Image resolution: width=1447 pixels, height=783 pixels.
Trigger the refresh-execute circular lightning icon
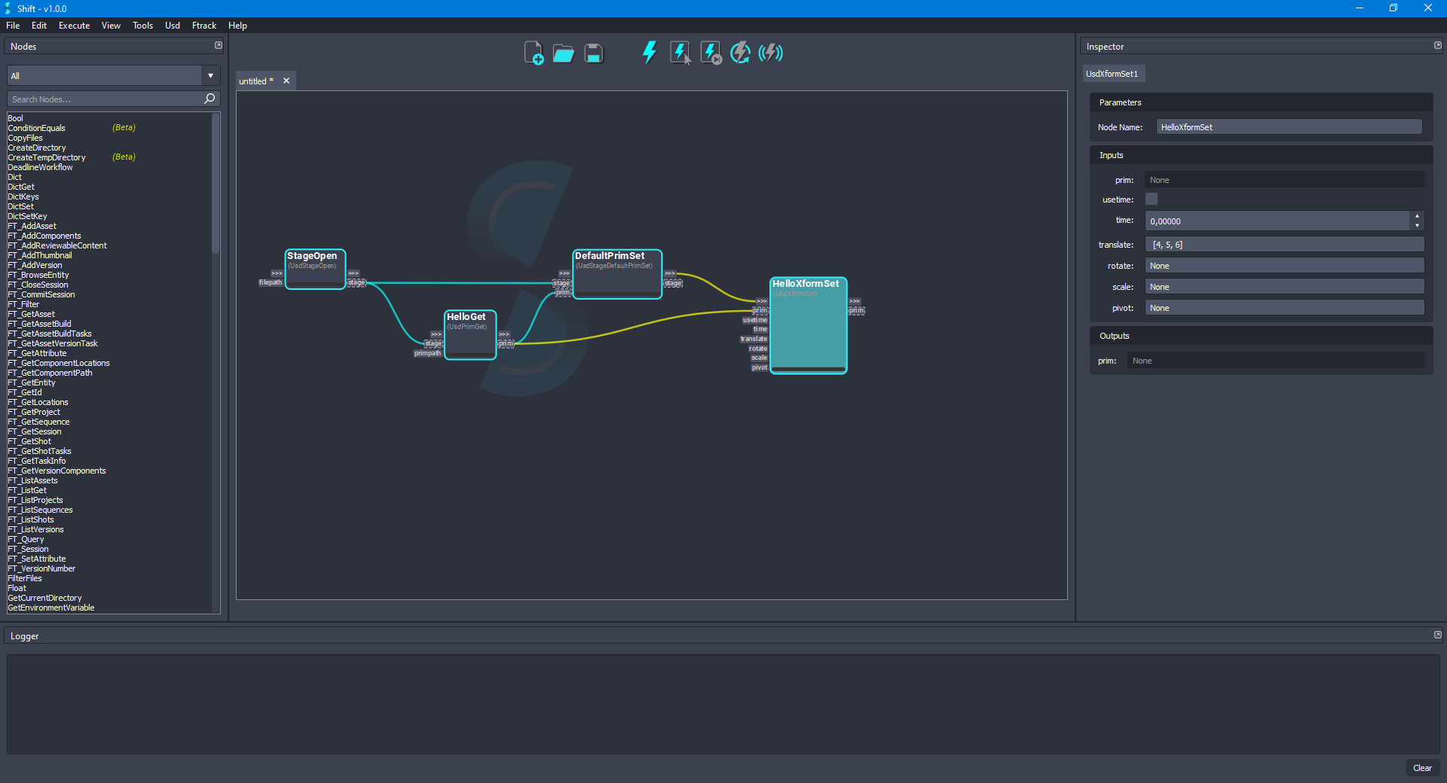point(740,53)
